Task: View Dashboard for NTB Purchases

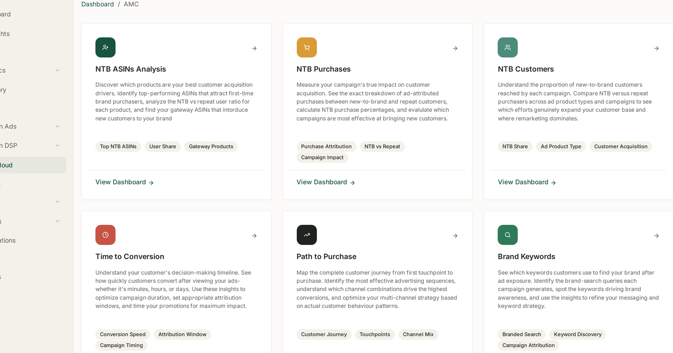Action: (x=326, y=182)
